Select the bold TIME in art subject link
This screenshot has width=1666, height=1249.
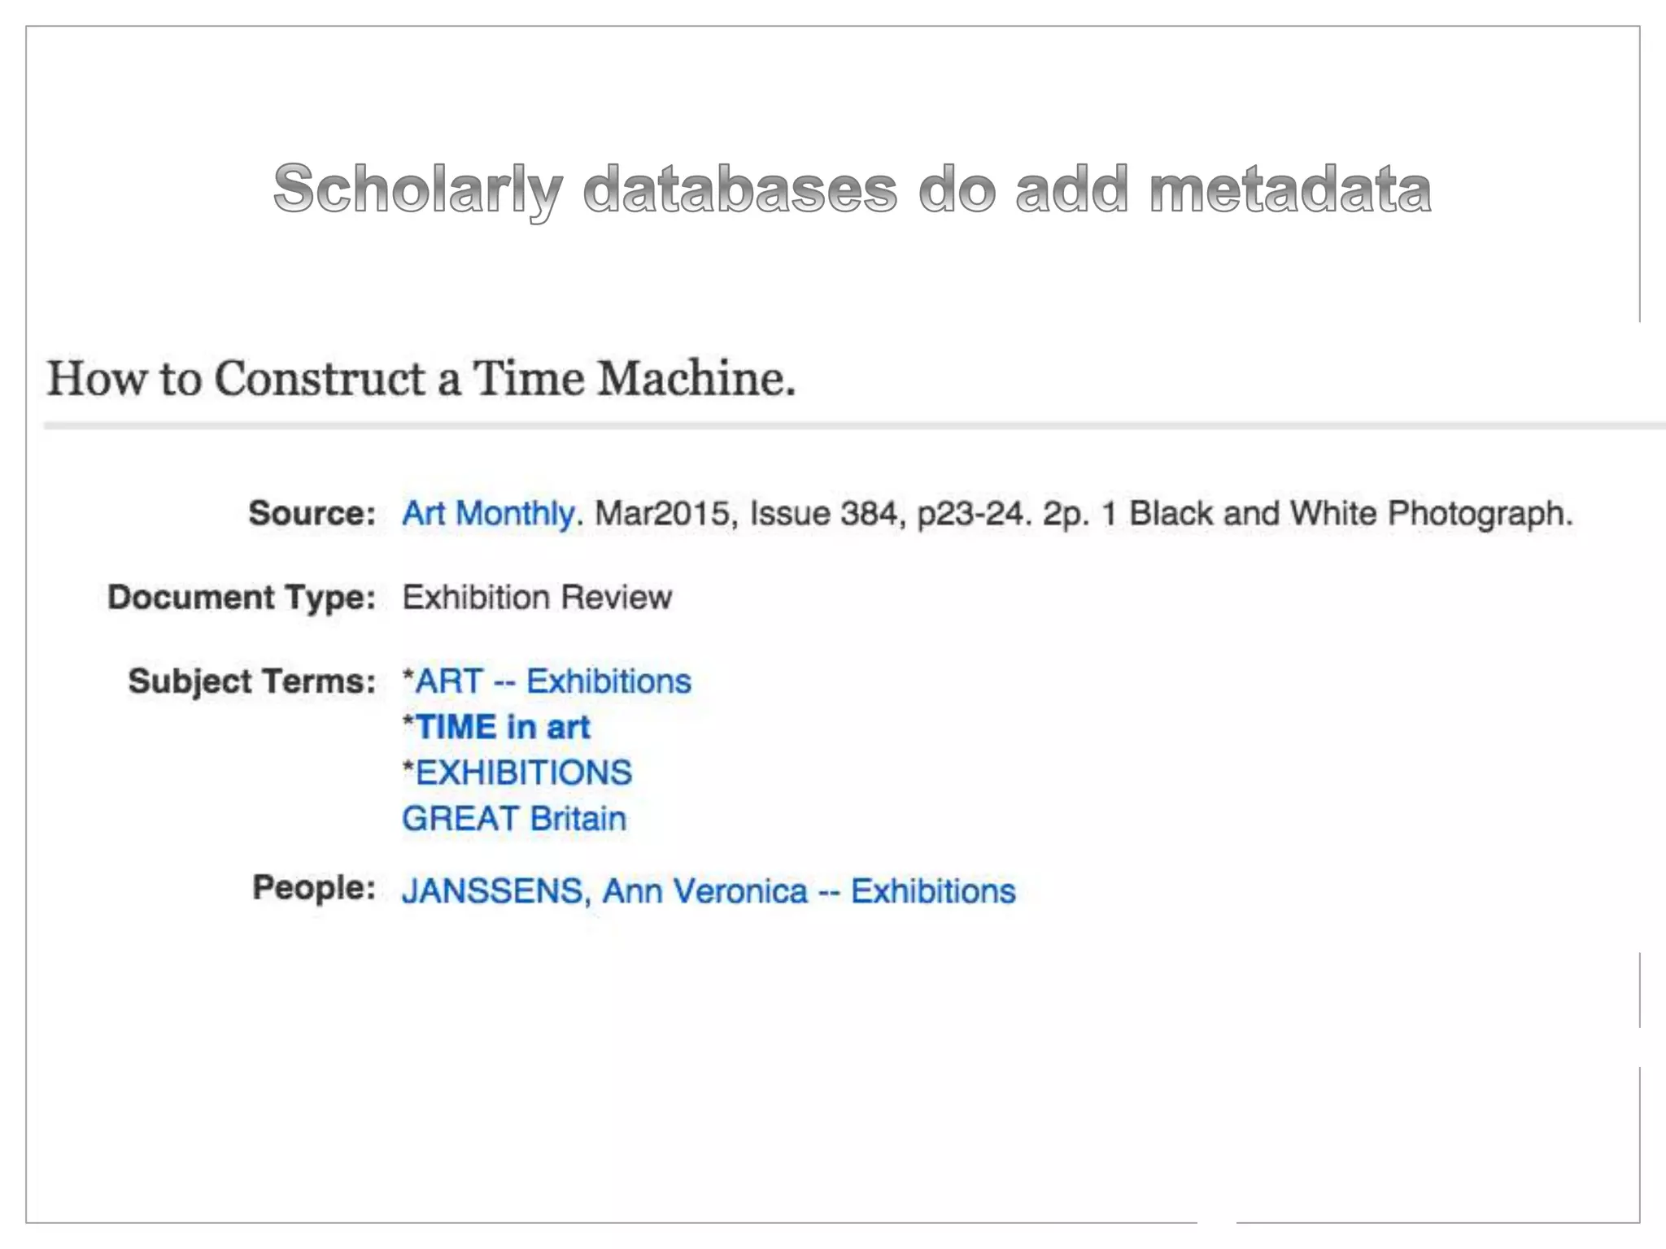(x=503, y=727)
